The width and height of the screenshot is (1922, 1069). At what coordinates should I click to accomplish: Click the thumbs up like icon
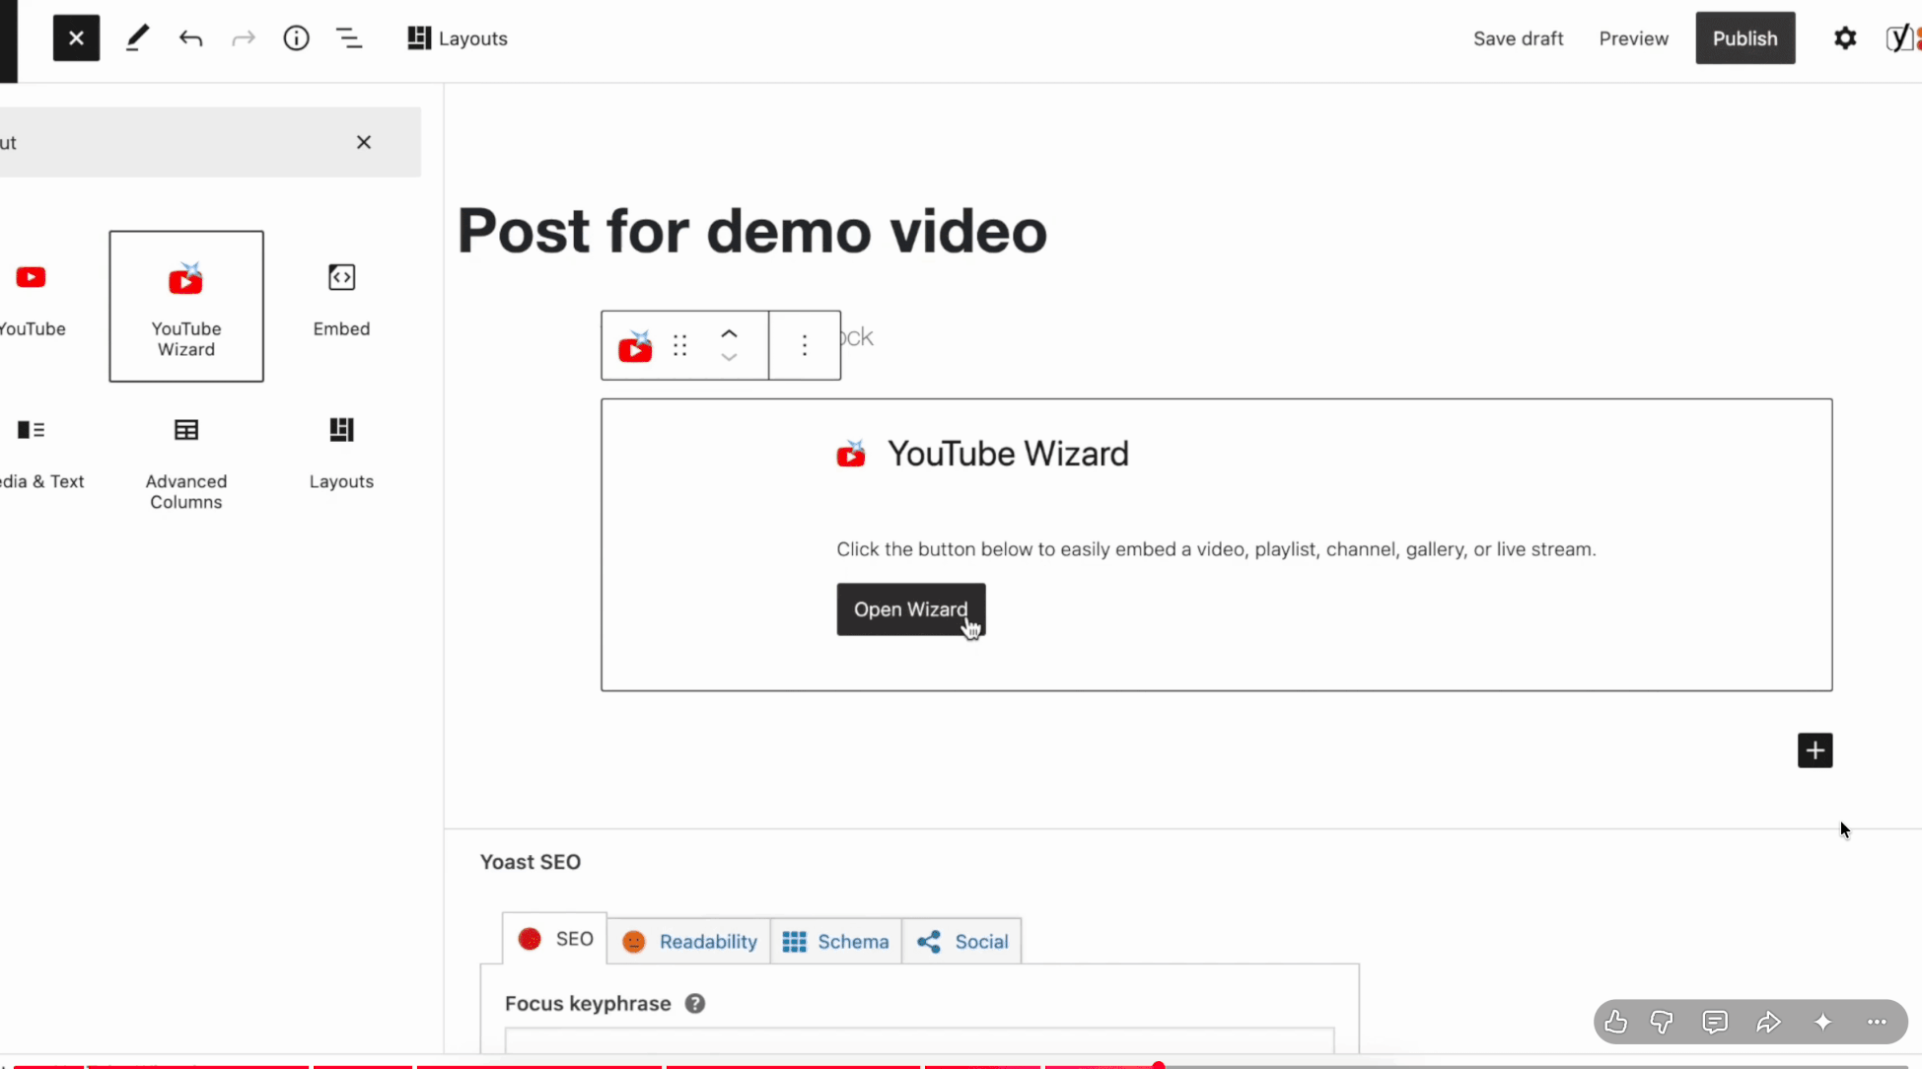point(1615,1022)
